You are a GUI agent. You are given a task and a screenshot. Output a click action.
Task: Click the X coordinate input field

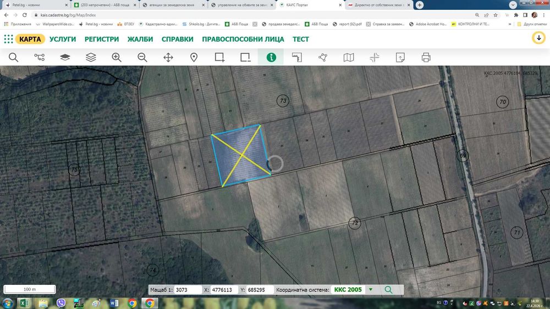tap(223, 290)
